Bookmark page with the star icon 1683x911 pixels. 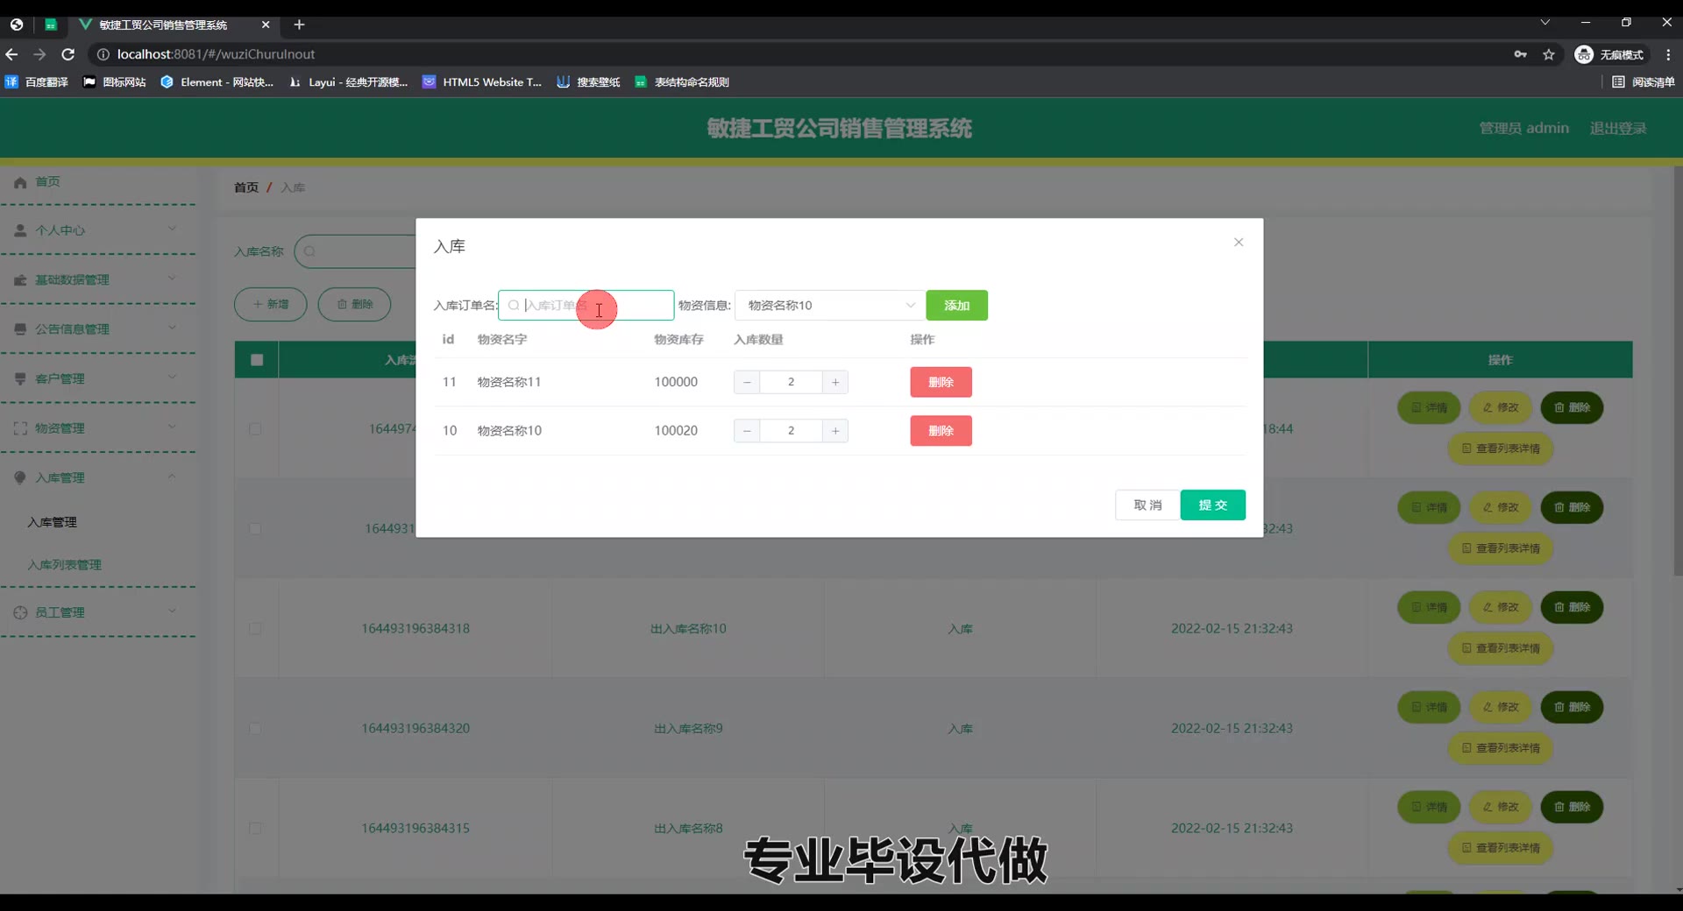tap(1549, 54)
